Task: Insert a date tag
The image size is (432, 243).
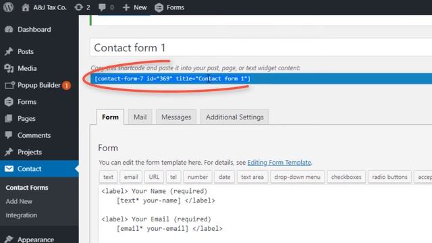Action: pos(224,177)
